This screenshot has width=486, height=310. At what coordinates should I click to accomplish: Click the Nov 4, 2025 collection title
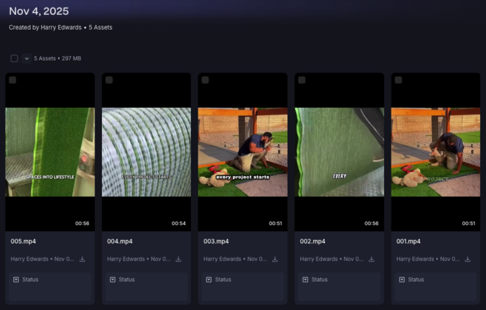38,11
